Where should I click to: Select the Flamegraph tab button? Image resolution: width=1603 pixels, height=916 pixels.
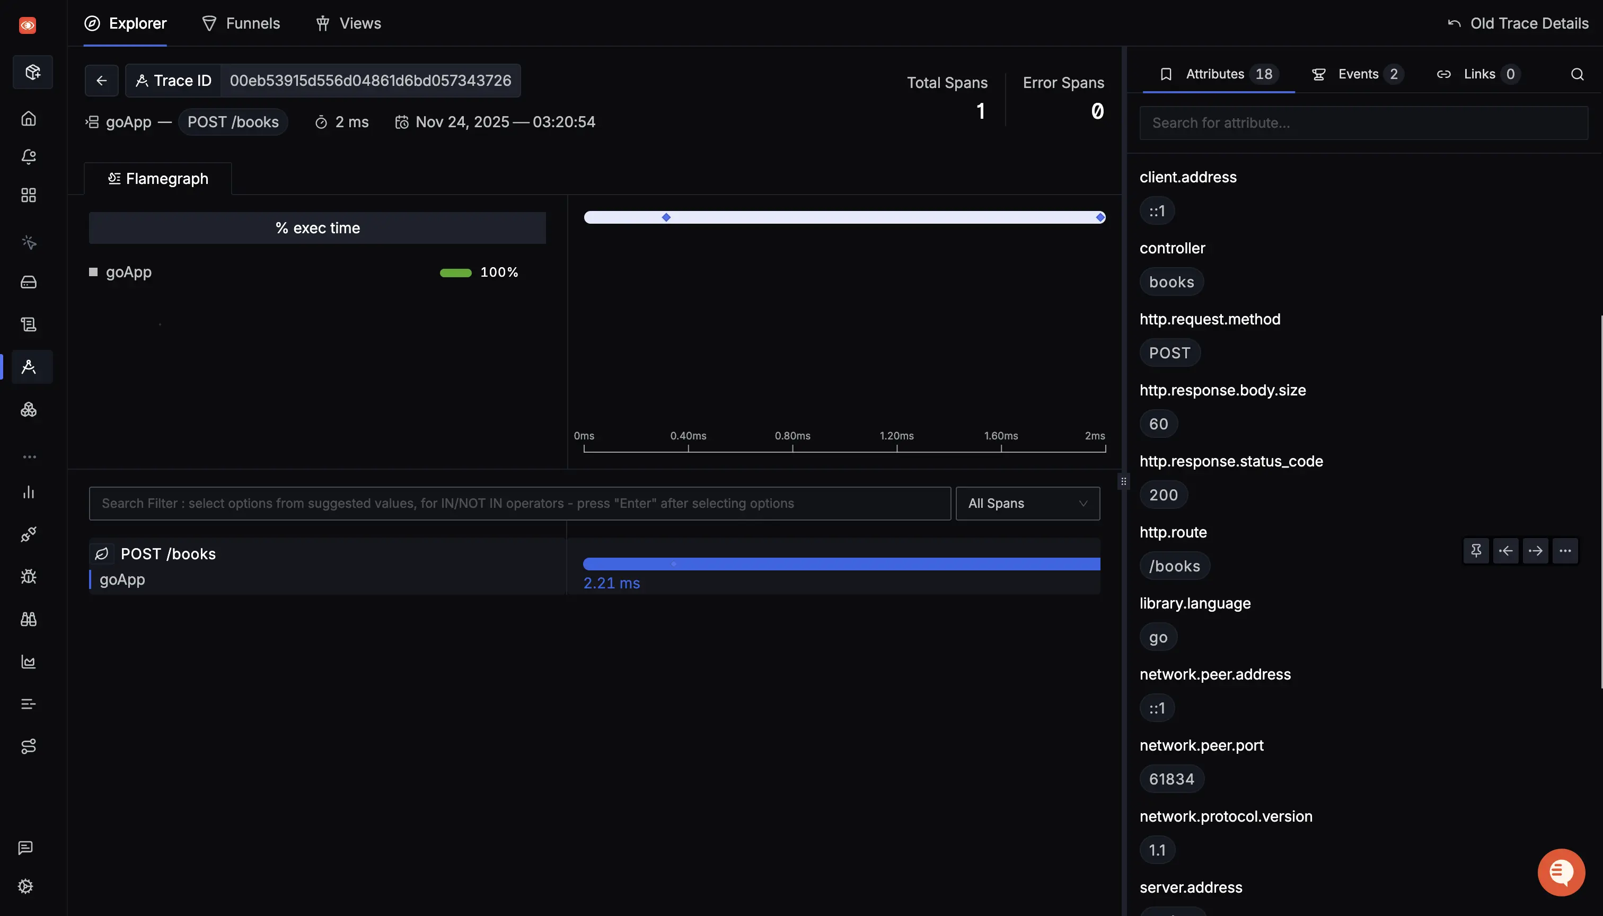(158, 179)
